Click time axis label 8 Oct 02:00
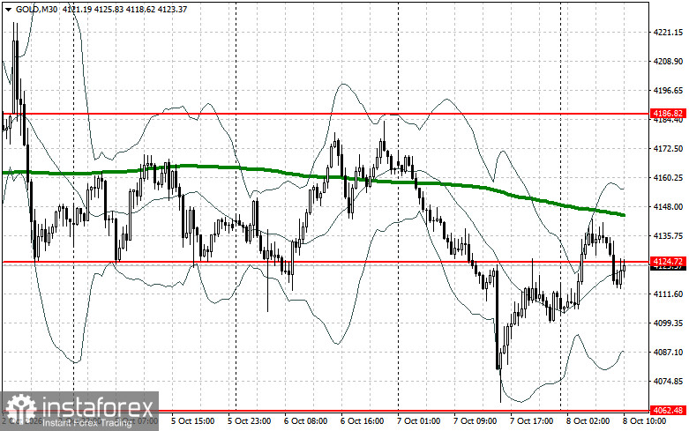689x431 pixels. coord(588,421)
